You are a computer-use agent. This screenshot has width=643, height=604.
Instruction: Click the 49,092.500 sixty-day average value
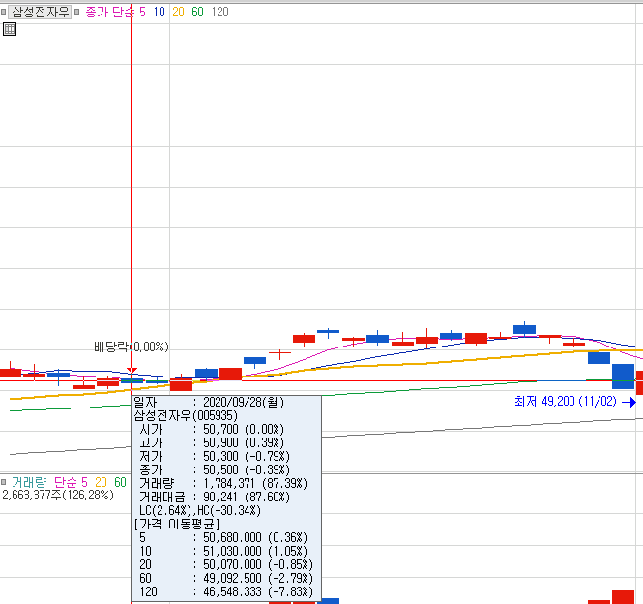[x=232, y=578]
